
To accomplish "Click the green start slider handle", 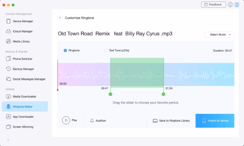I will click(x=111, y=94).
